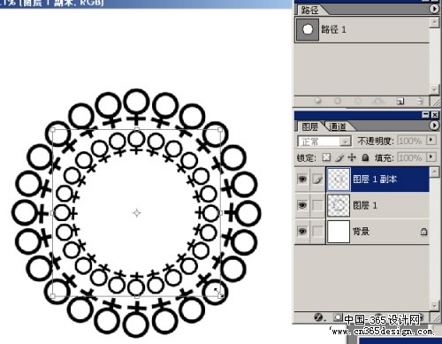Open the 正常 blend mode dropdown
Viewport: 442px width, 344px height.
coord(324,141)
